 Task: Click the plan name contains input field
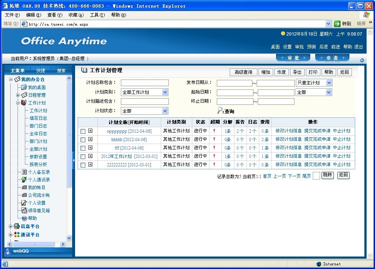pyautogui.click(x=145, y=83)
